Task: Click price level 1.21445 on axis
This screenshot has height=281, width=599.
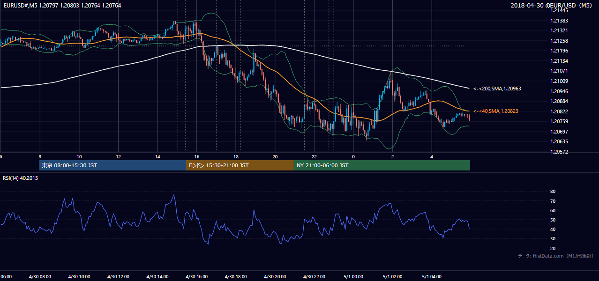Action: (560, 10)
